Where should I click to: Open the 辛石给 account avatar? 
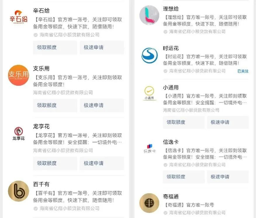pos(18,17)
